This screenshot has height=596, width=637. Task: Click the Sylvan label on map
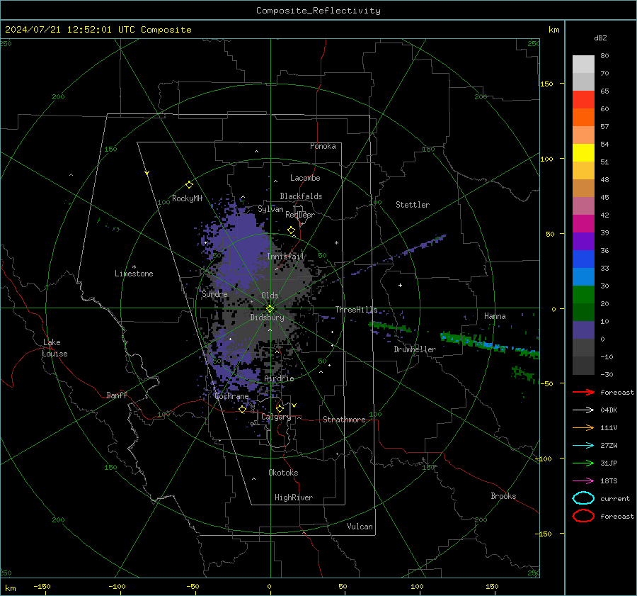point(270,209)
